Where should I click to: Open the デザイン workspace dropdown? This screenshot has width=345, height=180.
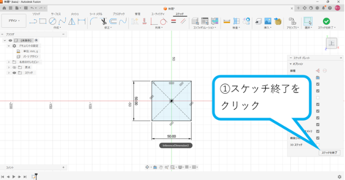pyautogui.click(x=14, y=21)
